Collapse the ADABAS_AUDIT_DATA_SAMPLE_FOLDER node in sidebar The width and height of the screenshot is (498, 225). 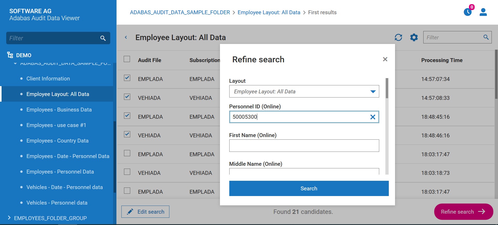[x=15, y=63]
